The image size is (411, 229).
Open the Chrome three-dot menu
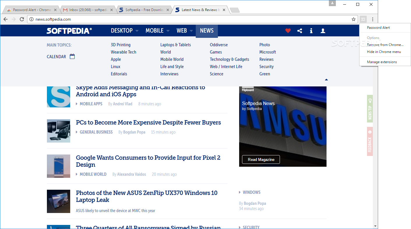tap(373, 19)
